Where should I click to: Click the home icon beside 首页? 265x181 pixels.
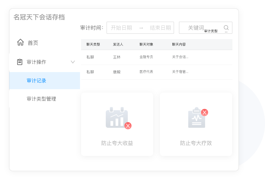[20, 42]
